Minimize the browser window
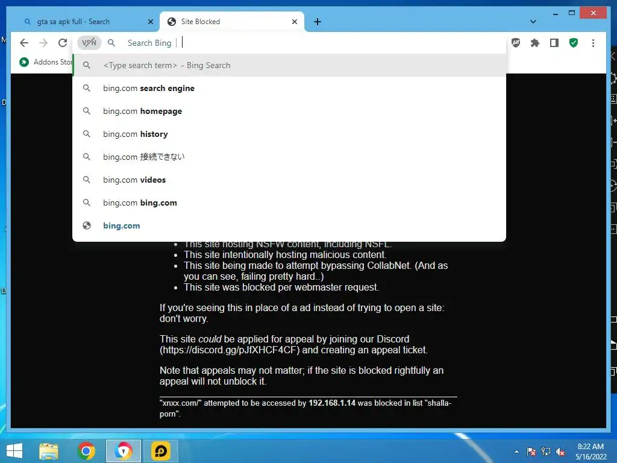The width and height of the screenshot is (617, 463). click(x=555, y=13)
